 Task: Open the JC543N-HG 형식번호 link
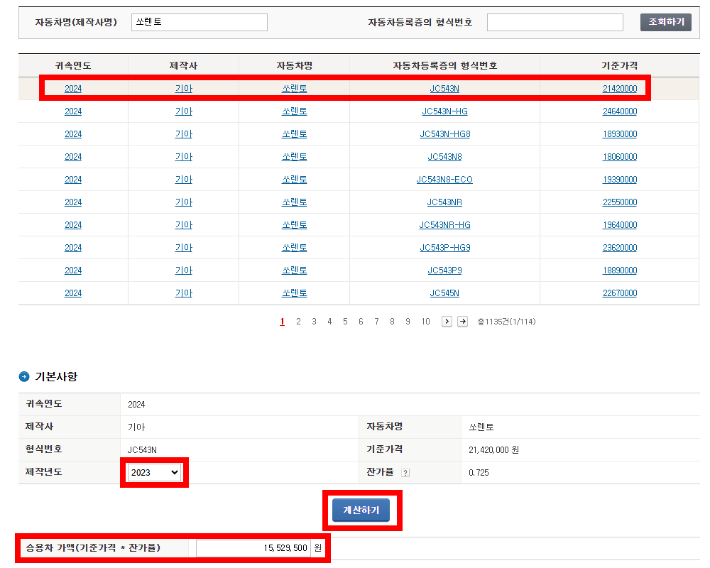tap(444, 111)
